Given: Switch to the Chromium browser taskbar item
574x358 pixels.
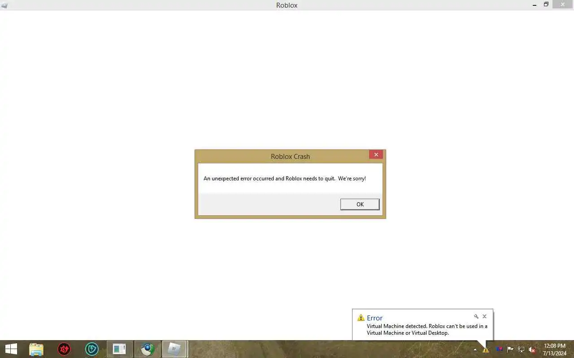Looking at the screenshot, I should [x=148, y=349].
